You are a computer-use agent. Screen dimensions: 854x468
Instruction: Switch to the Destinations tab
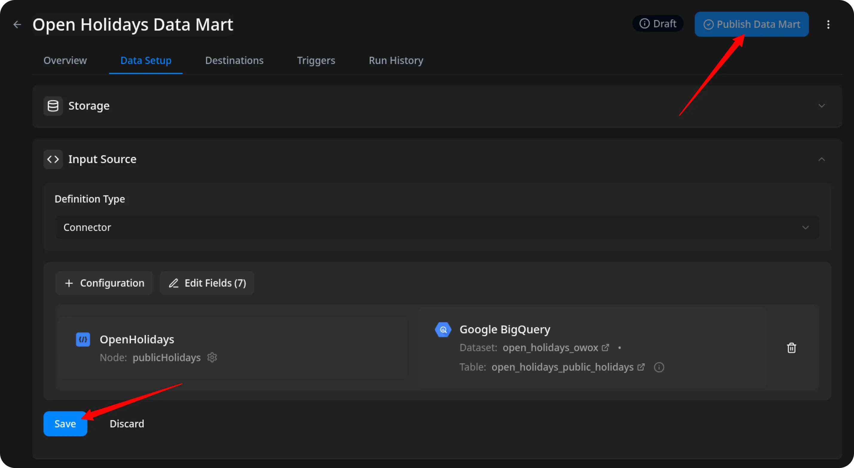click(x=234, y=60)
